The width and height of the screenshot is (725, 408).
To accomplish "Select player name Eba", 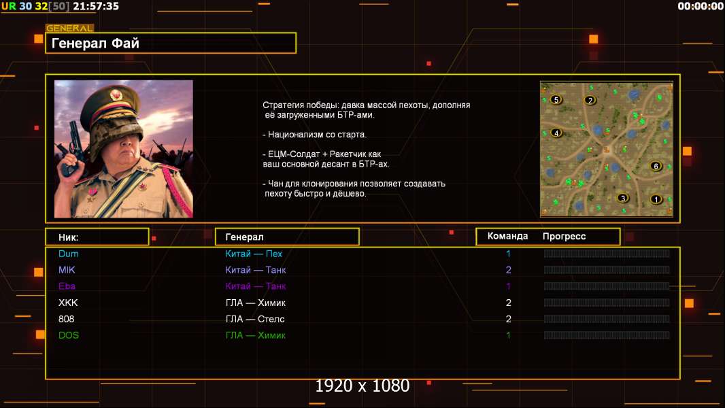I will coord(67,286).
